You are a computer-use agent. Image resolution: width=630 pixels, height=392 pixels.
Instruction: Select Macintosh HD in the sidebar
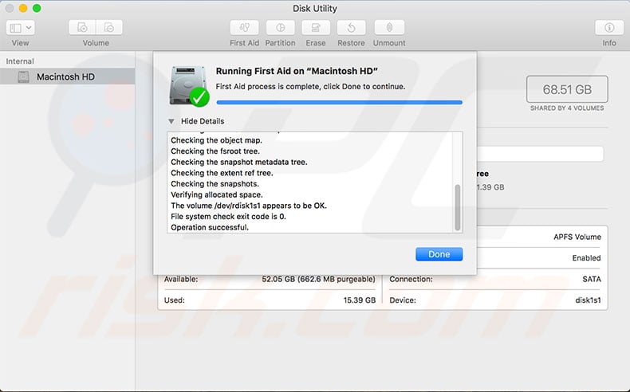pos(68,76)
